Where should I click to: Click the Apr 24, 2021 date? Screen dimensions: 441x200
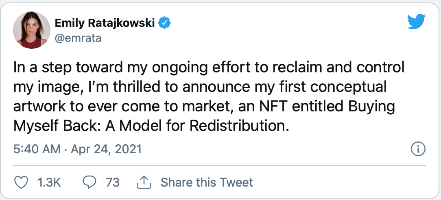106,149
